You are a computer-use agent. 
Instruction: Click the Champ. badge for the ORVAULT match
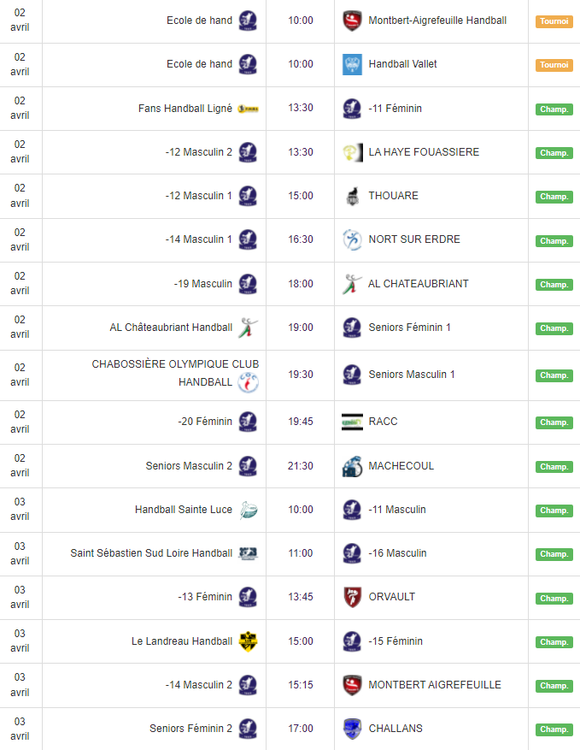tap(554, 598)
